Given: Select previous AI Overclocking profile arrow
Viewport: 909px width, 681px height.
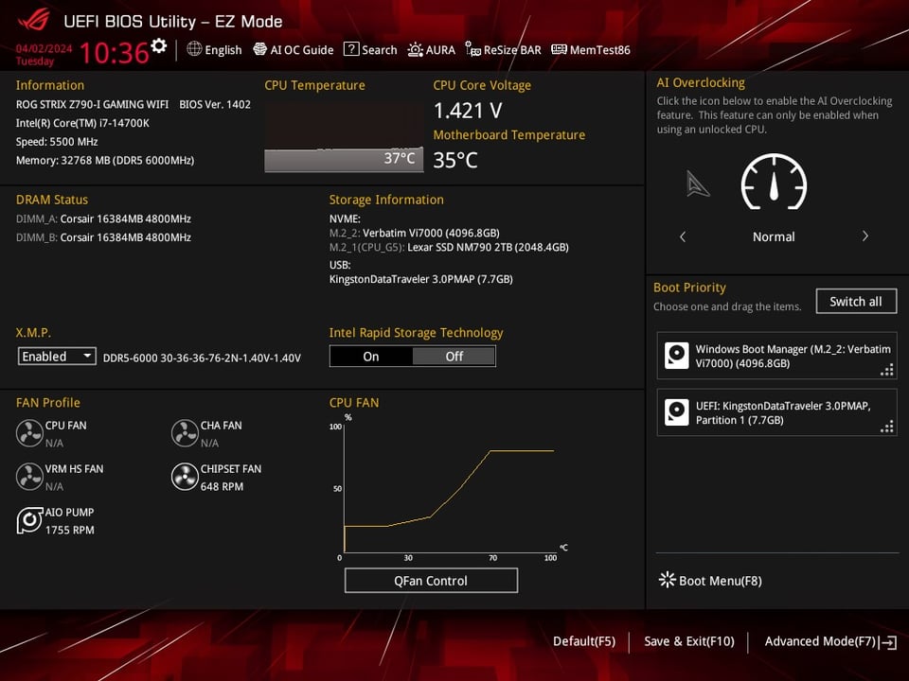Looking at the screenshot, I should [x=683, y=236].
